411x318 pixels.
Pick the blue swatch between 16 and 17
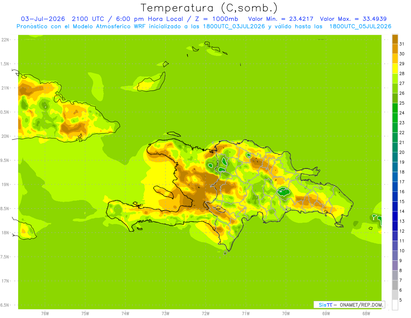pyautogui.click(x=395, y=187)
